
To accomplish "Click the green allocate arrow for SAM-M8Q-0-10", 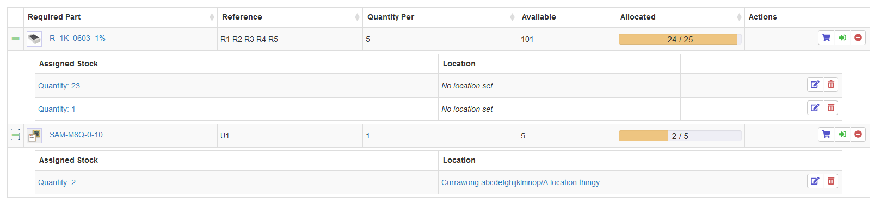I will [842, 134].
